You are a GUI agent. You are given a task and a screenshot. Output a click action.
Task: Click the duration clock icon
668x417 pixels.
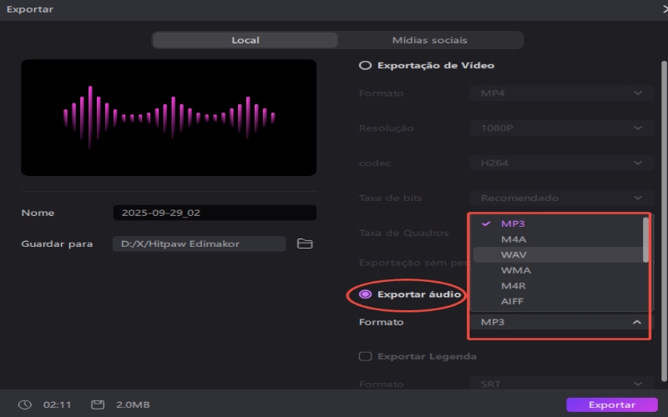[25, 404]
